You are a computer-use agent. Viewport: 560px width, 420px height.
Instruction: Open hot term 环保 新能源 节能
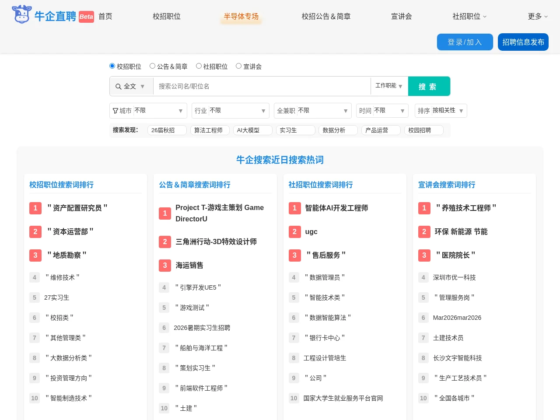click(461, 231)
